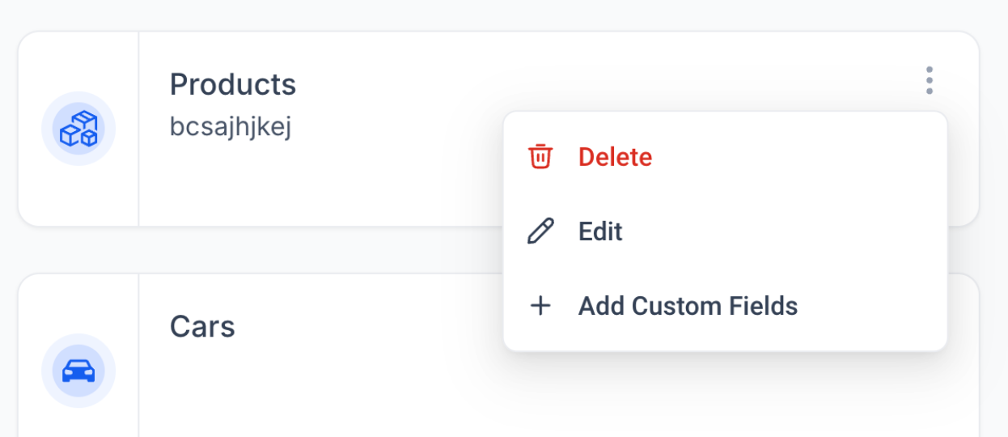Click the red trash can icon
The height and width of the screenshot is (437, 1008).
coord(540,156)
